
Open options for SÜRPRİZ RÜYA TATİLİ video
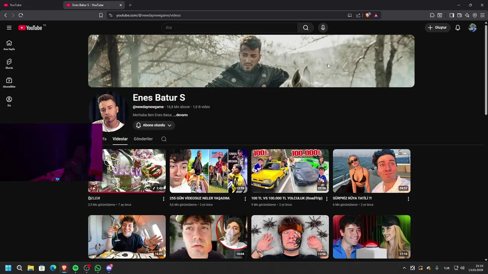408,199
